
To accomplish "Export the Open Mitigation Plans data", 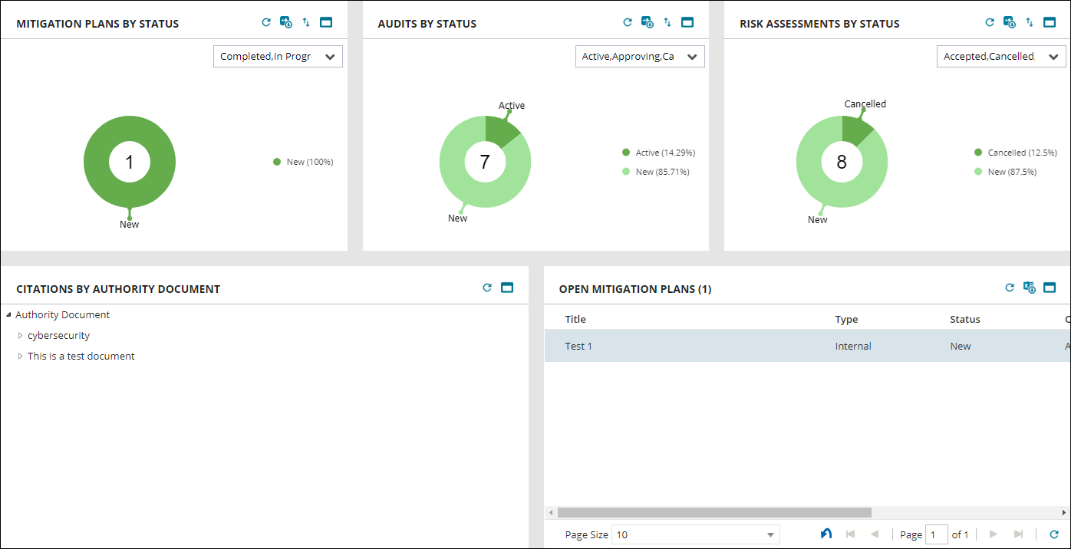I will coord(1030,288).
